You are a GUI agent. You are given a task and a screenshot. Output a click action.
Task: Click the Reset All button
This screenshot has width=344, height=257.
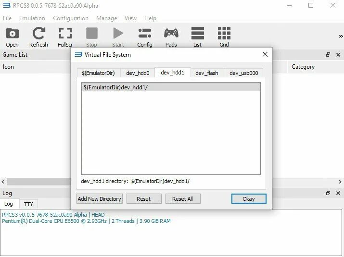pyautogui.click(x=183, y=199)
